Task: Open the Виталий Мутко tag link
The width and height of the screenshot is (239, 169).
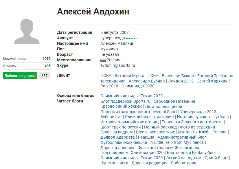Action: [129, 76]
